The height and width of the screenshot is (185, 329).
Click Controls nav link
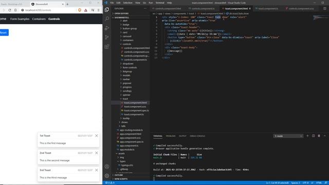[x=54, y=19]
